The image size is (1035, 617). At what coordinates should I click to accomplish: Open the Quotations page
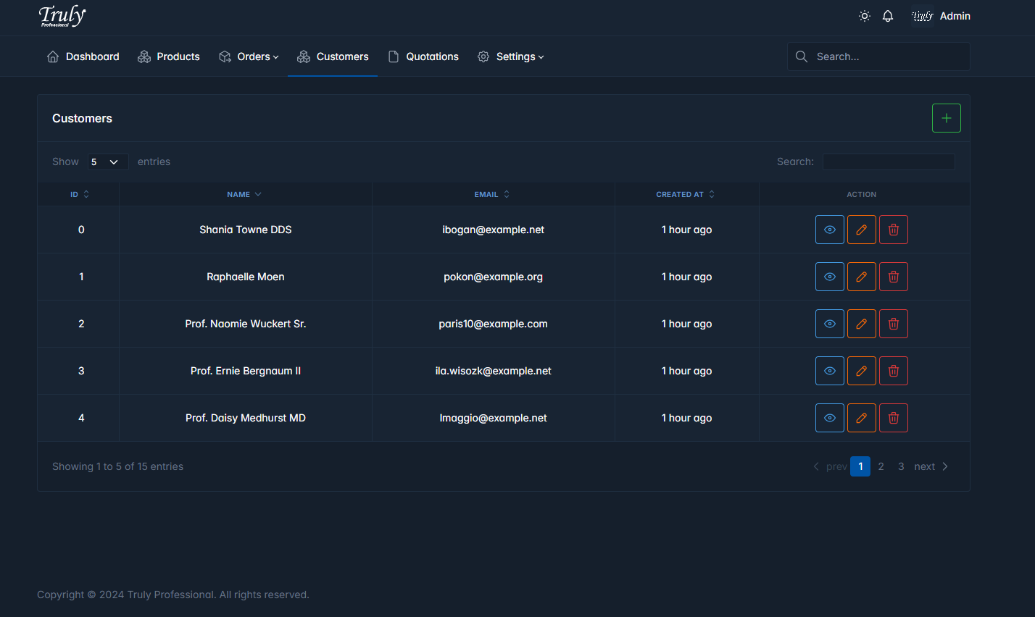[423, 56]
